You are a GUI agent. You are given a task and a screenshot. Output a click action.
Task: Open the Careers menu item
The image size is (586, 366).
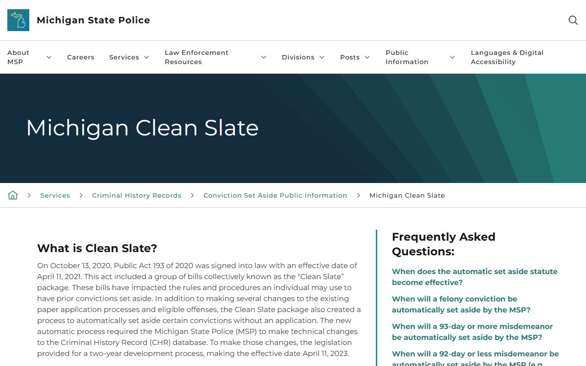pyautogui.click(x=81, y=57)
